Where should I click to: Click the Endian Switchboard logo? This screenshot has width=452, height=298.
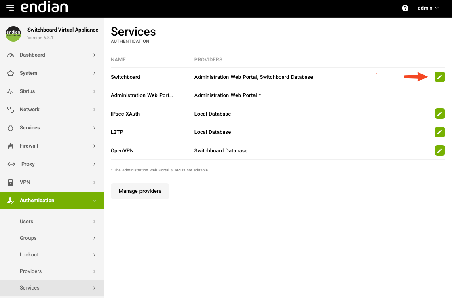[x=13, y=34]
